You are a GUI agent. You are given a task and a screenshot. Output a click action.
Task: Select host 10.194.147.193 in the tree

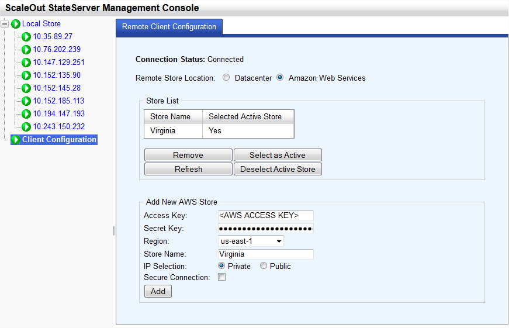click(59, 113)
